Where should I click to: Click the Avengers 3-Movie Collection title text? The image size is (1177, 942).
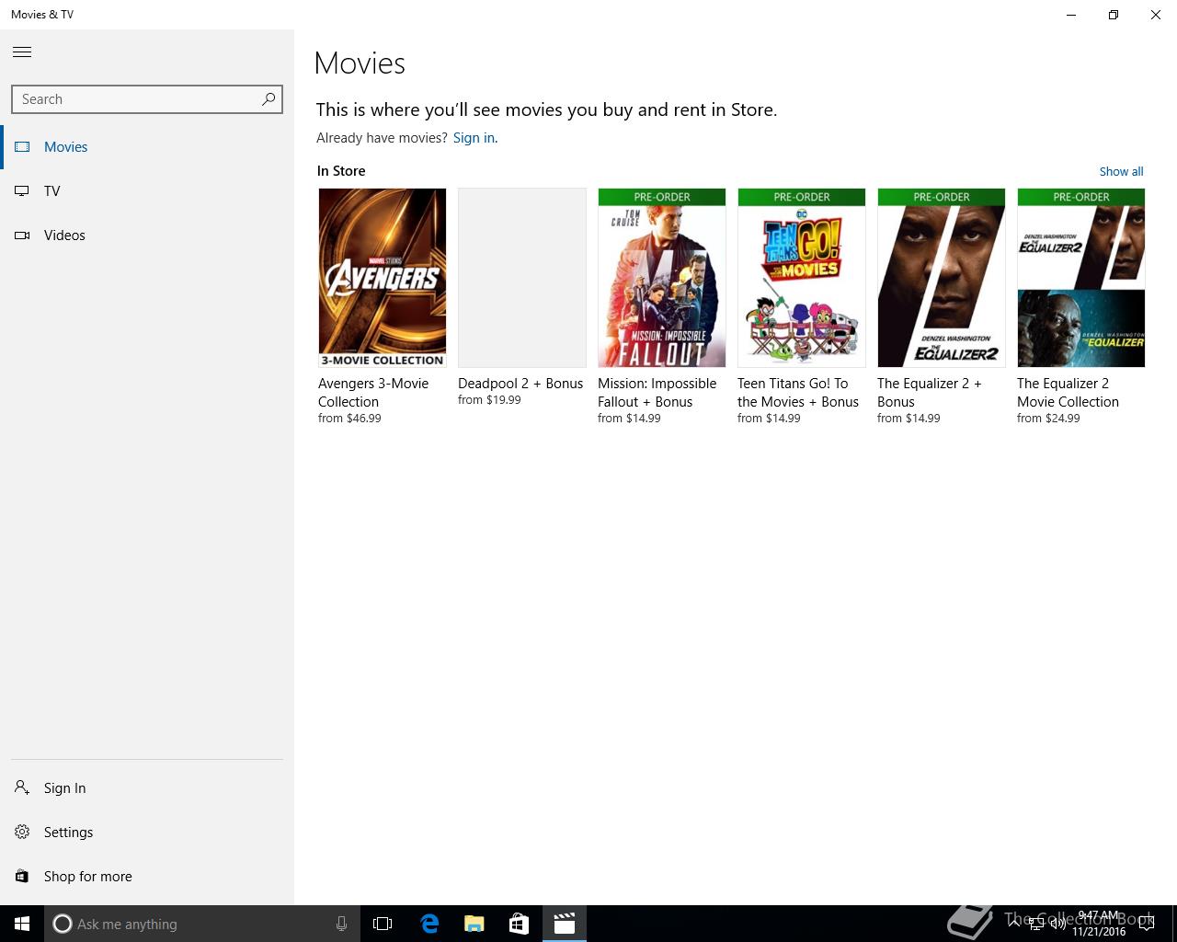[373, 392]
